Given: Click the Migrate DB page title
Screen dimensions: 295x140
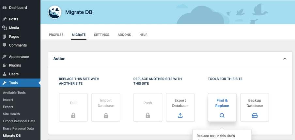Looking at the screenshot, I should [x=79, y=12].
